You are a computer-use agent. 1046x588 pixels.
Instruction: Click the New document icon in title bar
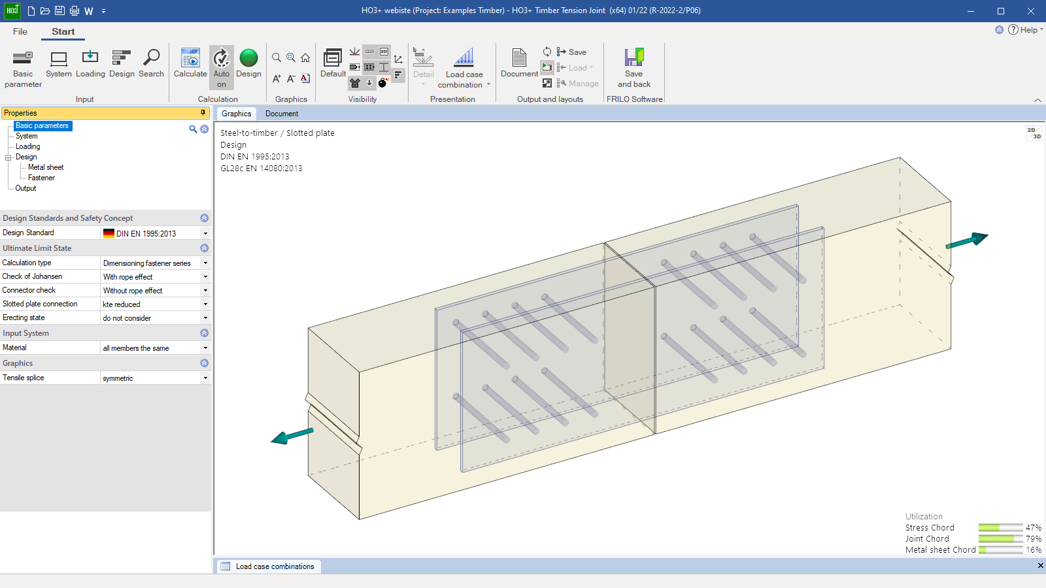pyautogui.click(x=31, y=11)
